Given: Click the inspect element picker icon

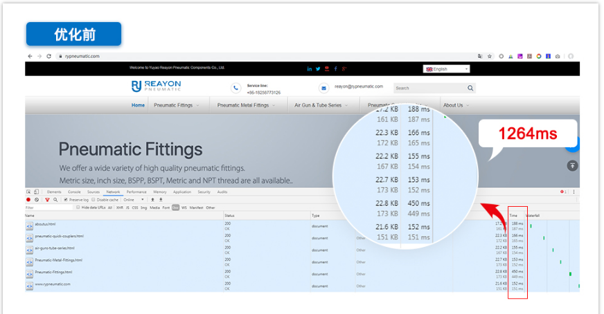Looking at the screenshot, I should [x=28, y=192].
